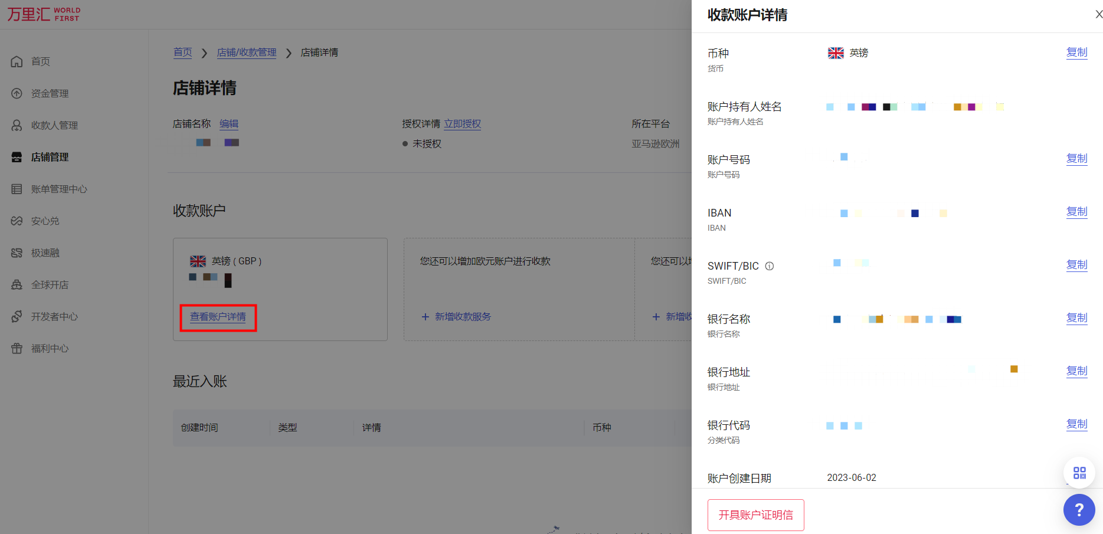Viewport: 1103px width, 534px height.
Task: Open 立即授权 authorization link
Action: [x=463, y=123]
